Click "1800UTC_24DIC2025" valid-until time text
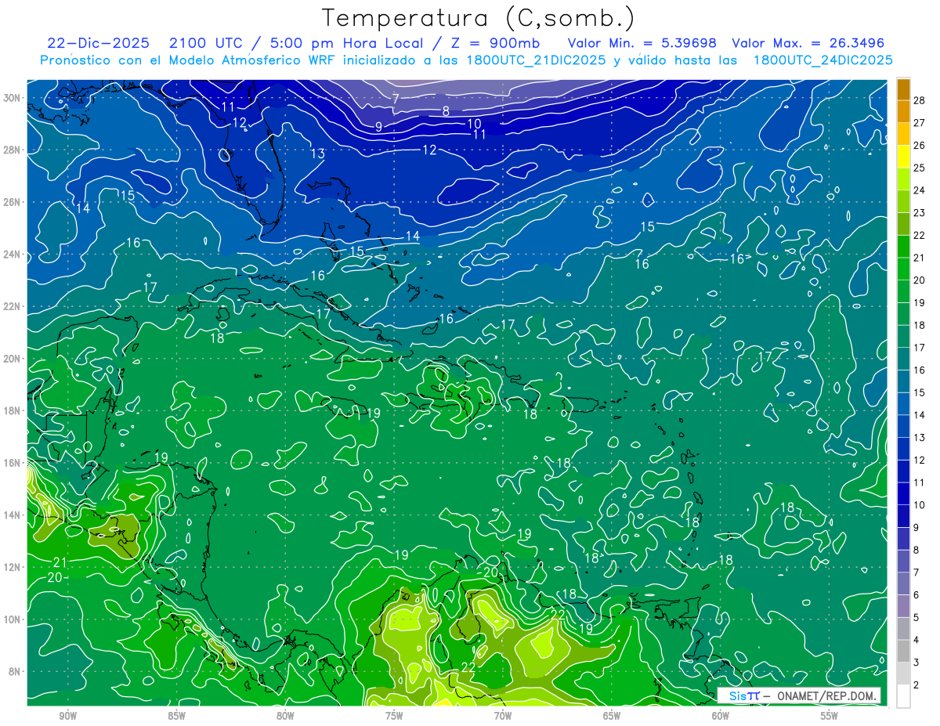940x726 pixels. coord(823,60)
